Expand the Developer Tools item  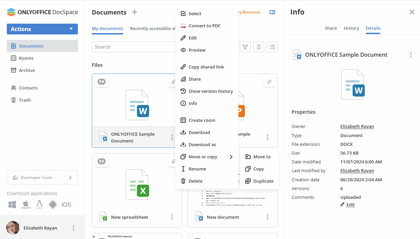coord(42,178)
